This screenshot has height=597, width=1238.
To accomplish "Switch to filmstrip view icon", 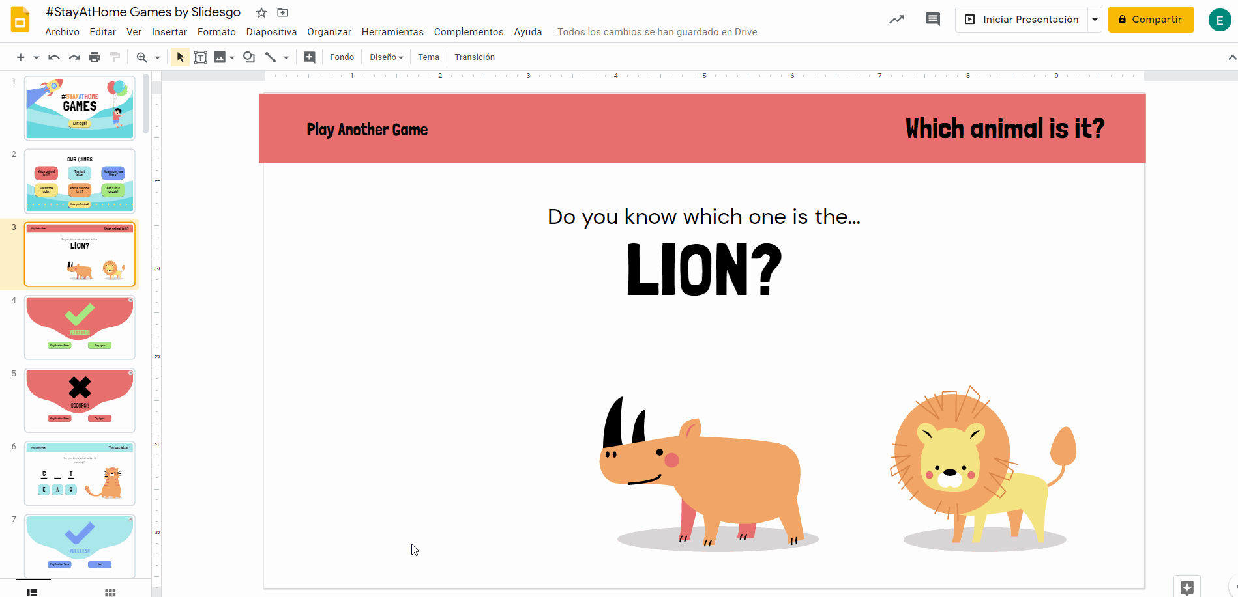I will pyautogui.click(x=32, y=592).
